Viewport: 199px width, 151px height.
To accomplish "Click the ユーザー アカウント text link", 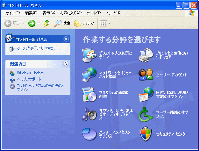I will [x=172, y=75].
